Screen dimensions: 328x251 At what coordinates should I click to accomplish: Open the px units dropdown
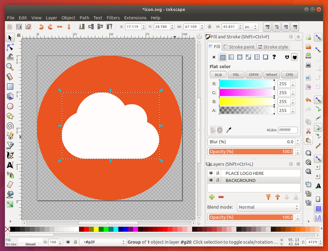coord(251,27)
